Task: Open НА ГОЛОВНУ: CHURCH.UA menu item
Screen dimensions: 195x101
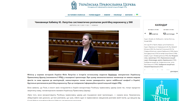Action: pos(76,15)
